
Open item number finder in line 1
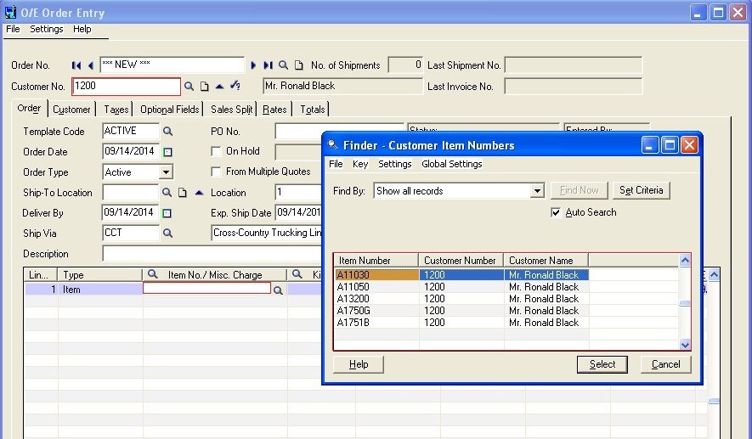pos(278,290)
